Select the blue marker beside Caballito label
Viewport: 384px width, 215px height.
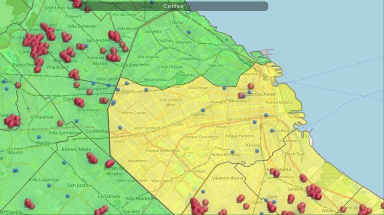(203, 110)
